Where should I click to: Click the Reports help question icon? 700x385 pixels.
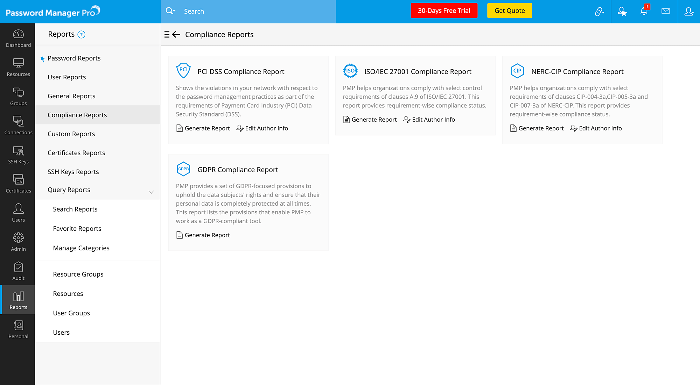[81, 34]
